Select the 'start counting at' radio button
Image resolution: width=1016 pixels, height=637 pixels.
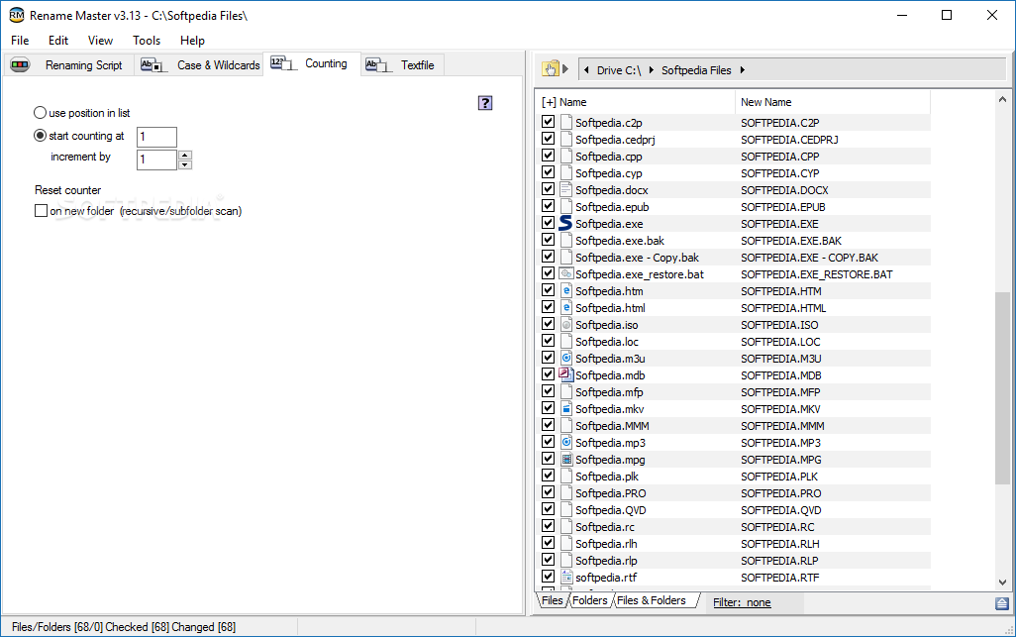click(41, 136)
